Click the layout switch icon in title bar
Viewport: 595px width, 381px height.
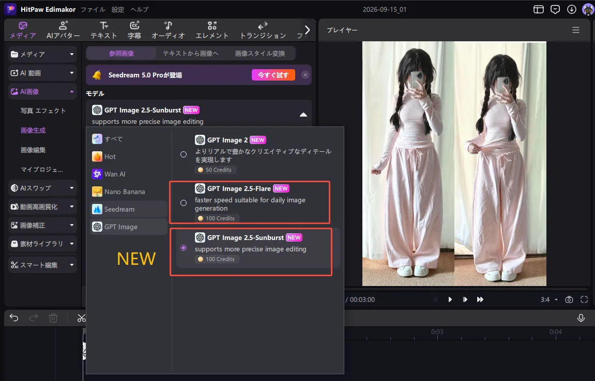pyautogui.click(x=539, y=9)
